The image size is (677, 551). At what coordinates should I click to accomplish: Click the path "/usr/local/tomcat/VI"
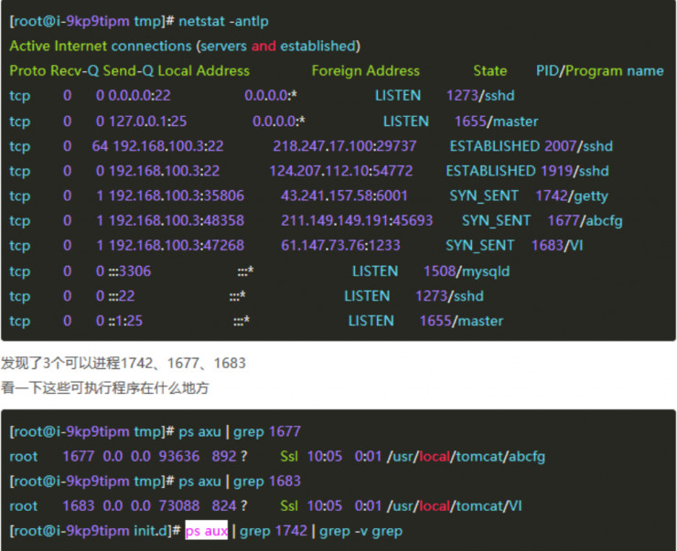pyautogui.click(x=457, y=506)
